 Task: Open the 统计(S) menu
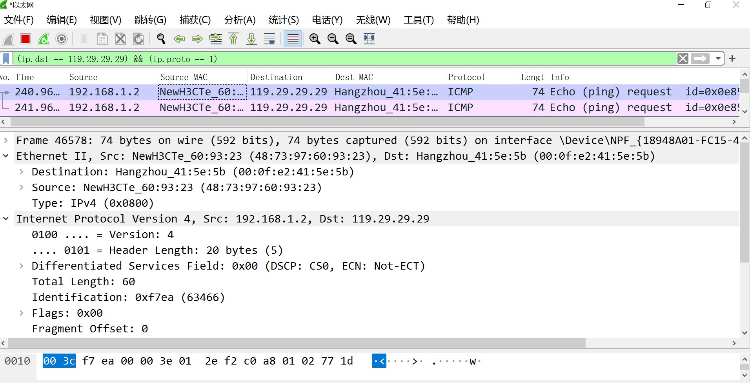[x=284, y=20]
